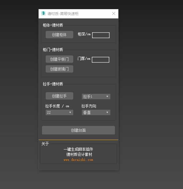Click the 德材质设计素材 text line
The height and width of the screenshot is (189, 183).
click(79, 154)
